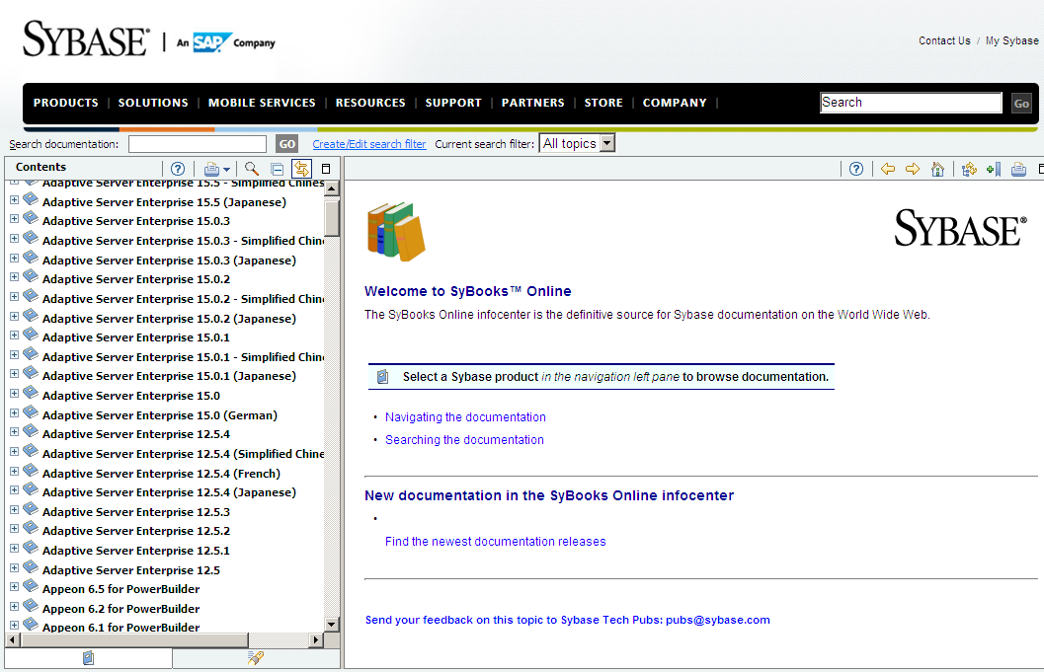This screenshot has height=672, width=1044.
Task: Print the current page from the content pane toolbar
Action: (x=1018, y=169)
